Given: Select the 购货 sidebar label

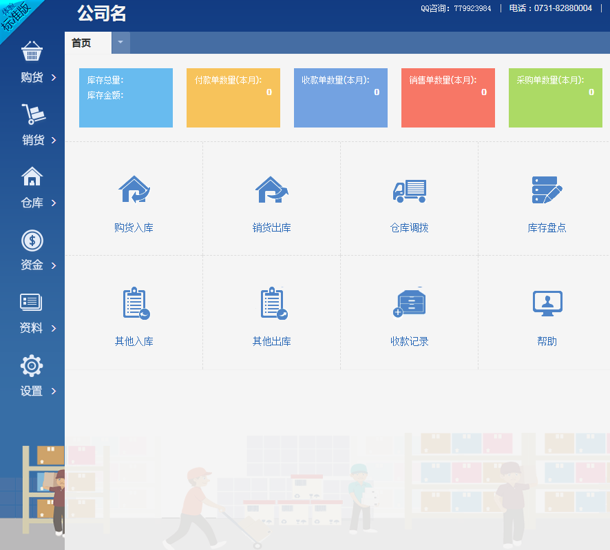Looking at the screenshot, I should pos(32,77).
